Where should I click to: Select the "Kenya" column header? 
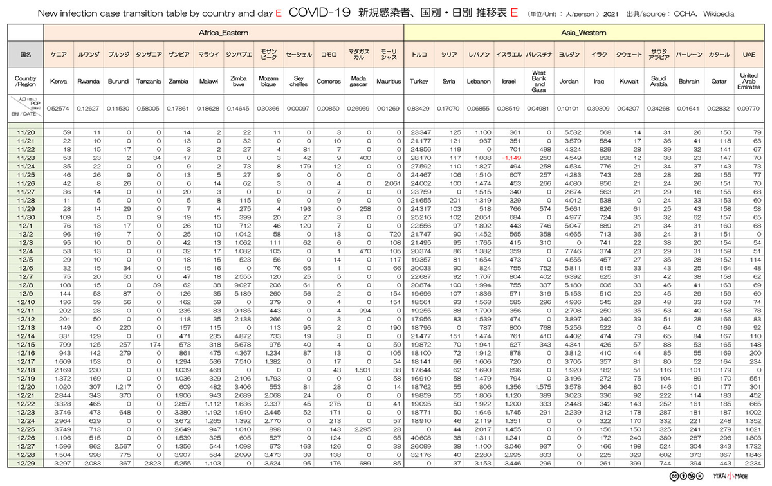point(59,82)
